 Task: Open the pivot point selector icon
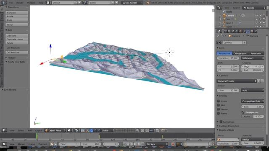[77, 130]
